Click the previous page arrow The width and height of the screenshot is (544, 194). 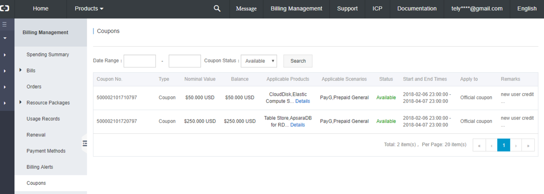(492, 145)
